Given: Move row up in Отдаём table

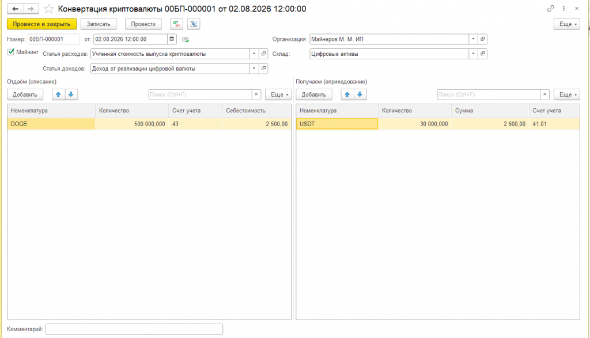Looking at the screenshot, I should (x=58, y=94).
